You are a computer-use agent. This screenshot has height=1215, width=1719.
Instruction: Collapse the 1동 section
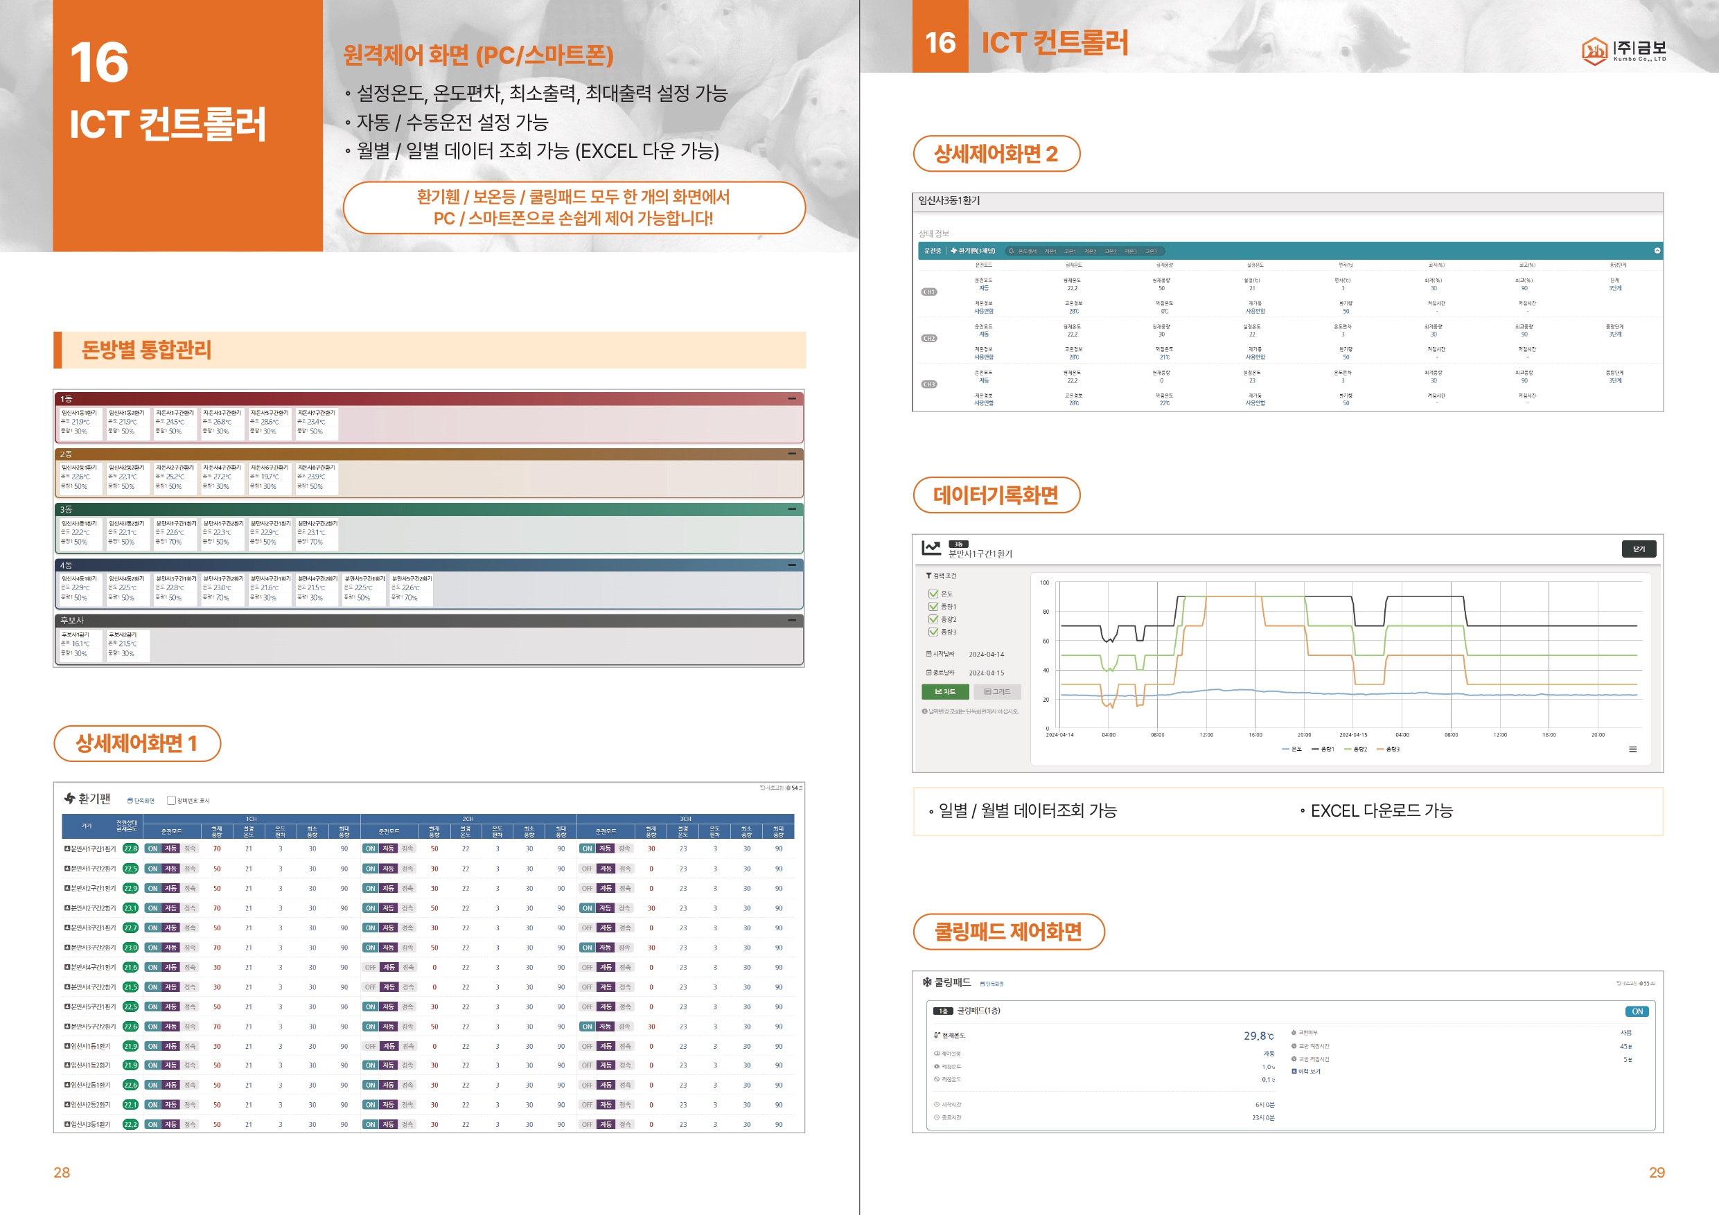tap(791, 399)
